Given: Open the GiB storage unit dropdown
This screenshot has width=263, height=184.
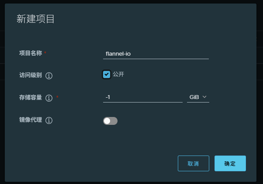Looking at the screenshot, I should pos(198,97).
